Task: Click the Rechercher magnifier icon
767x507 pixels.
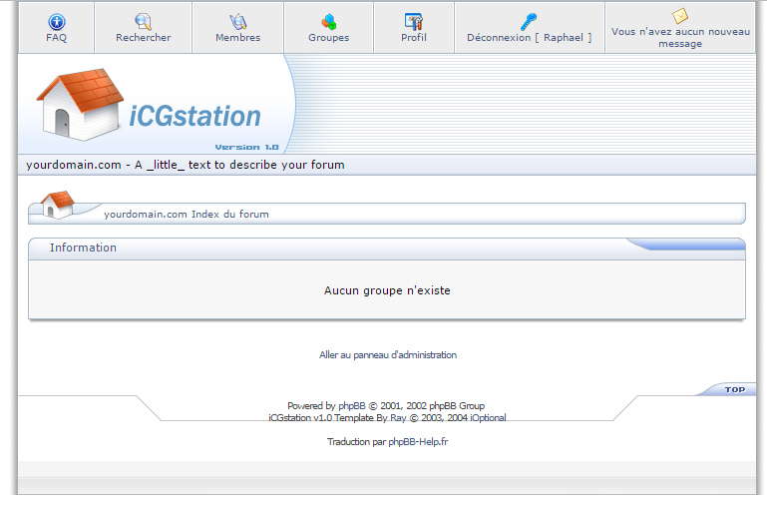Action: pyautogui.click(x=143, y=21)
